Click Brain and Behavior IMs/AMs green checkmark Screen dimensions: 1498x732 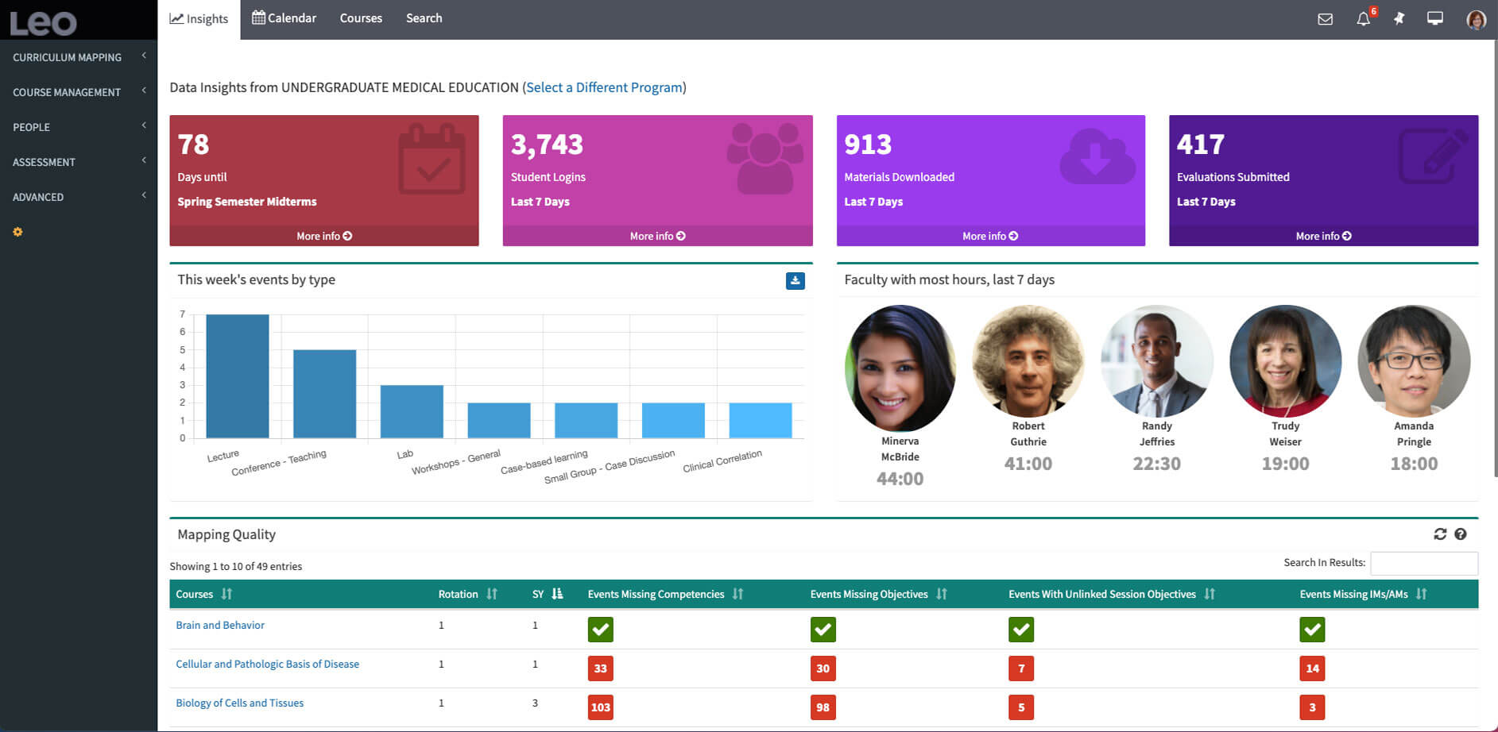[x=1312, y=630]
